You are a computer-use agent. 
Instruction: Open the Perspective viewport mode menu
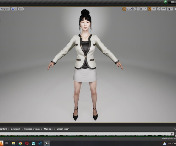[5, 9]
